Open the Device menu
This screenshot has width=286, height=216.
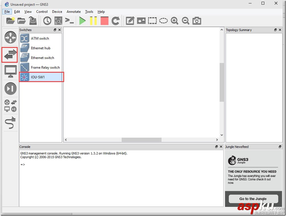pyautogui.click(x=57, y=12)
